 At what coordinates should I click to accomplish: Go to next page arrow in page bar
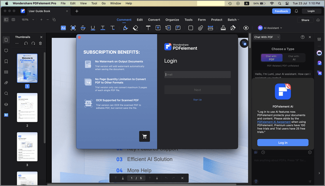(x=157, y=178)
